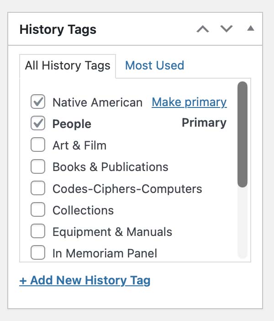Select the Codes-Ciphers-Computers checkbox
The width and height of the screenshot is (274, 321).
38,188
